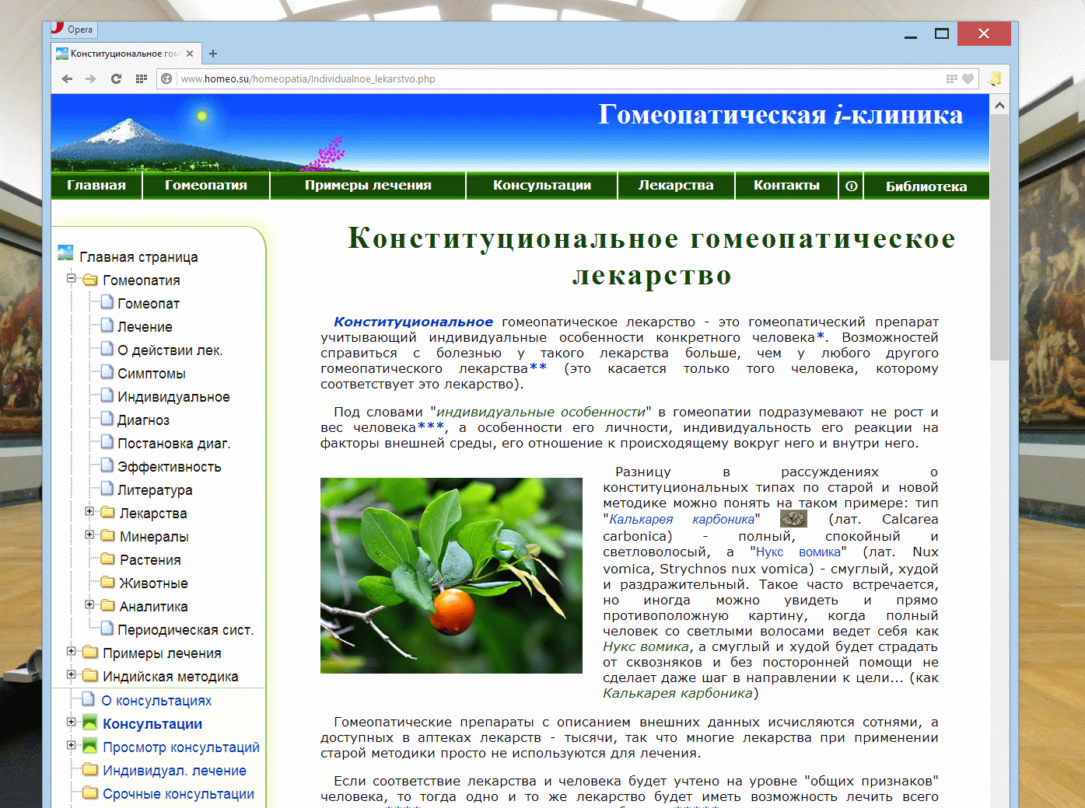1085x808 pixels.
Task: Open the Библиотека menu item
Action: pos(926,186)
